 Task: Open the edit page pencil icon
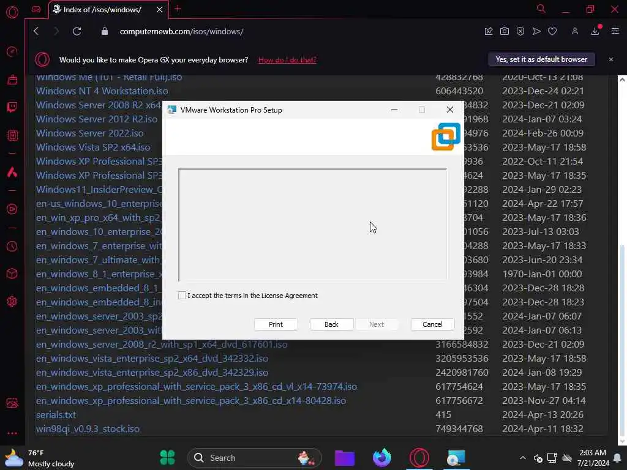[488, 31]
